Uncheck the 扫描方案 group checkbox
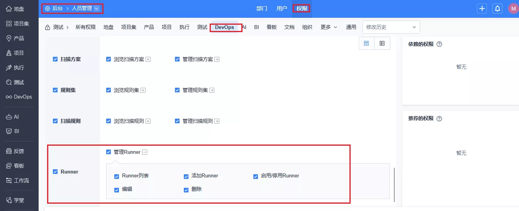 click(55, 60)
